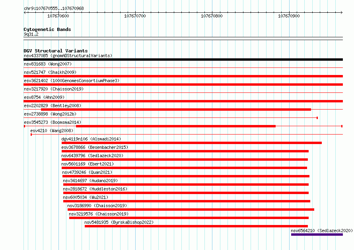The width and height of the screenshot is (354, 250).
Task: Select the red bar under nsv5481935 (ByrskaBishop2022)
Action: tap(196, 226)
